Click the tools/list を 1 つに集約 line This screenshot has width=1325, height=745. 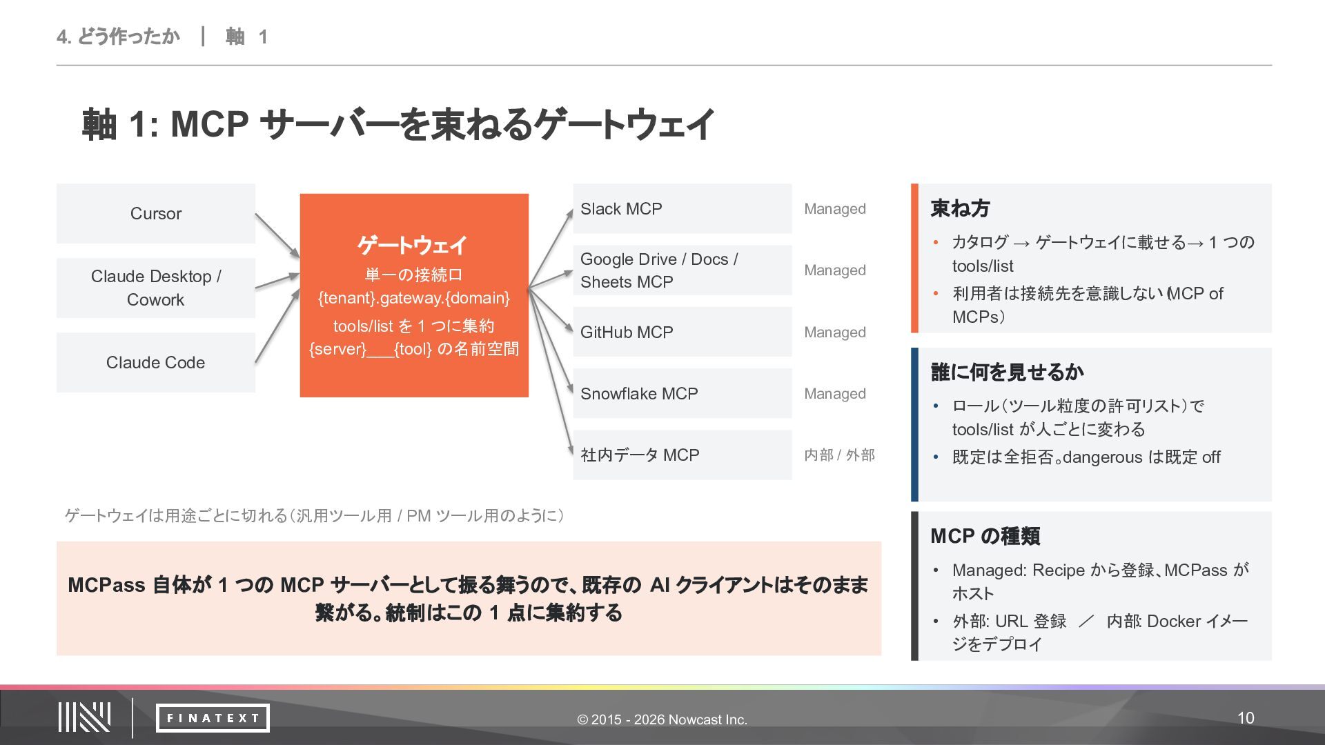pos(413,326)
